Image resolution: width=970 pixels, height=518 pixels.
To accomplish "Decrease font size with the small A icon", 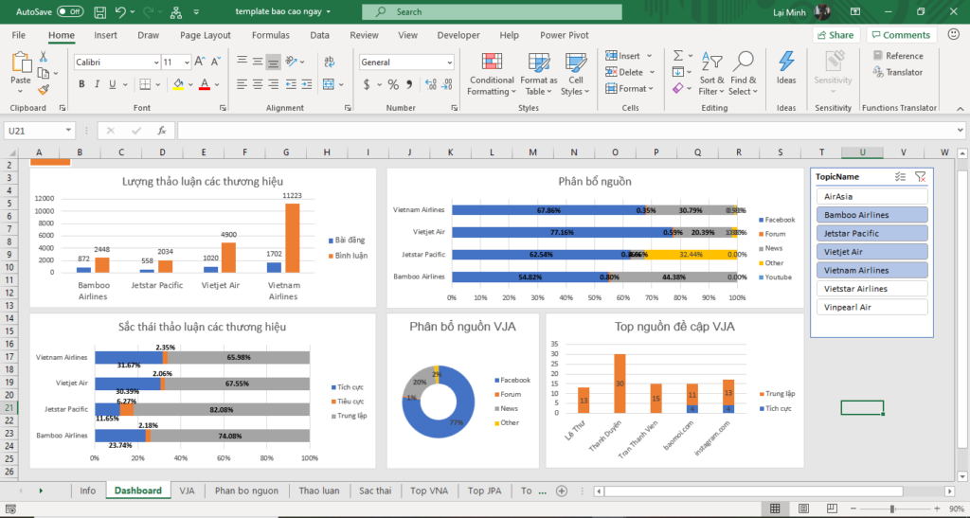I will click(215, 62).
